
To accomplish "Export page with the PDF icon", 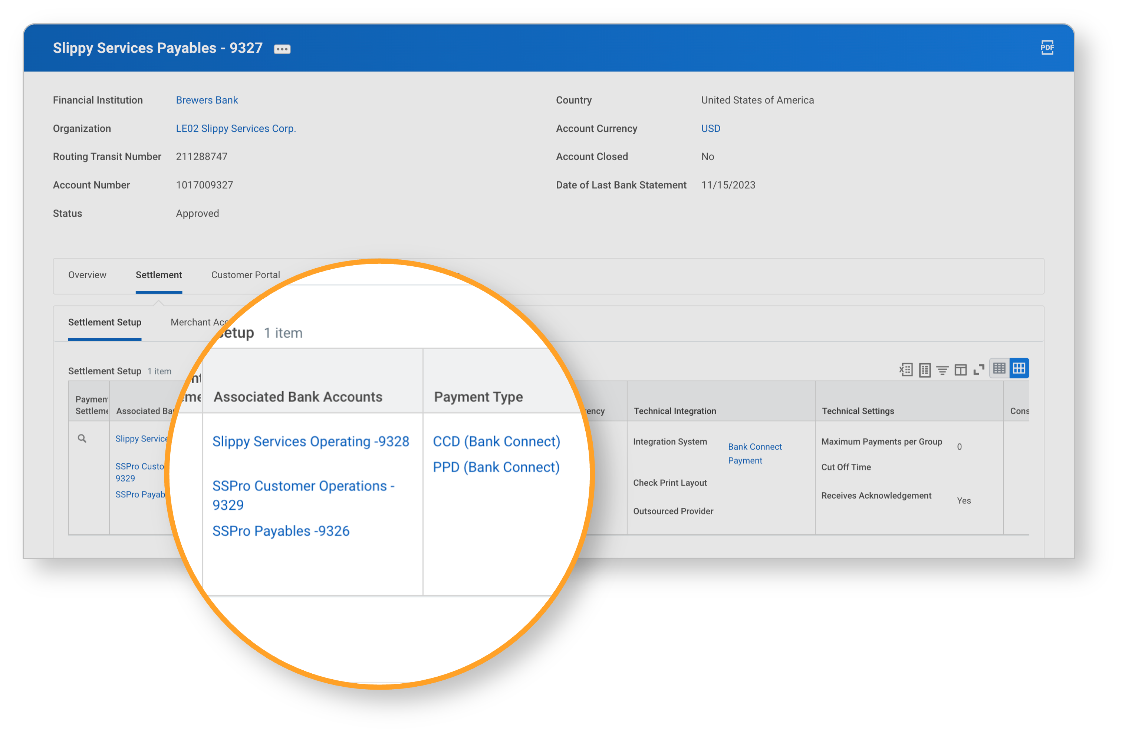I will tap(1047, 47).
